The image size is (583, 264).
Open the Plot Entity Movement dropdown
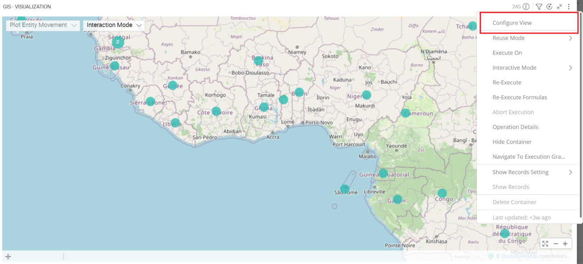coord(43,25)
